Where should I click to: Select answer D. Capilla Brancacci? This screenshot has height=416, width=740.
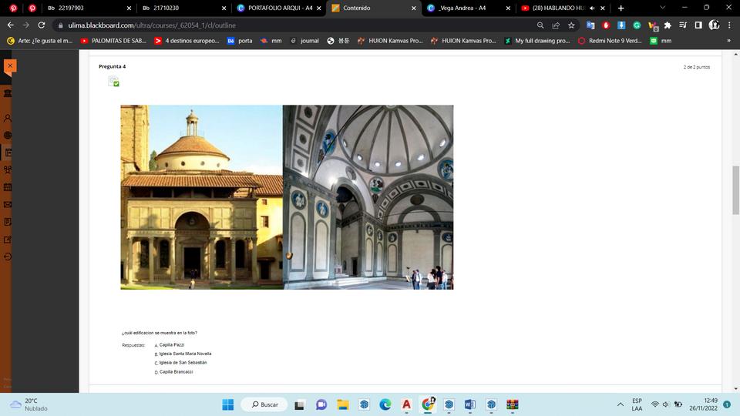pyautogui.click(x=176, y=371)
